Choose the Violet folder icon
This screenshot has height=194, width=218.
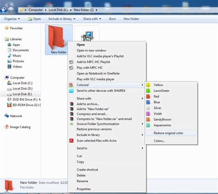148,114
